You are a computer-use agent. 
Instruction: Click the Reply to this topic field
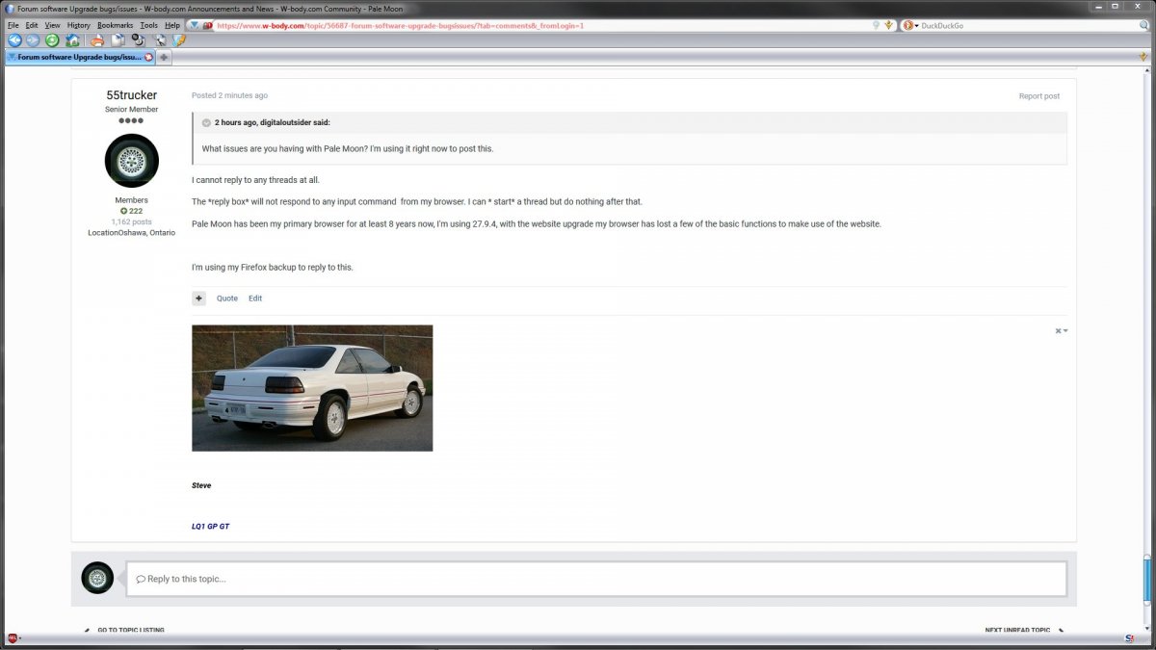[x=596, y=579]
